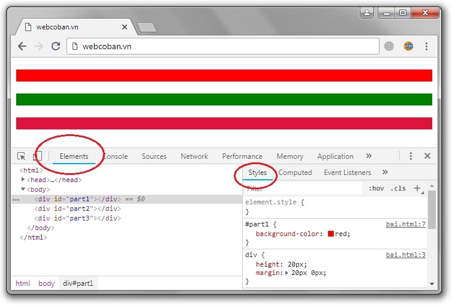Click the address bar showing webcoban.vn
Viewport: 452px width, 305px height.
(x=222, y=46)
